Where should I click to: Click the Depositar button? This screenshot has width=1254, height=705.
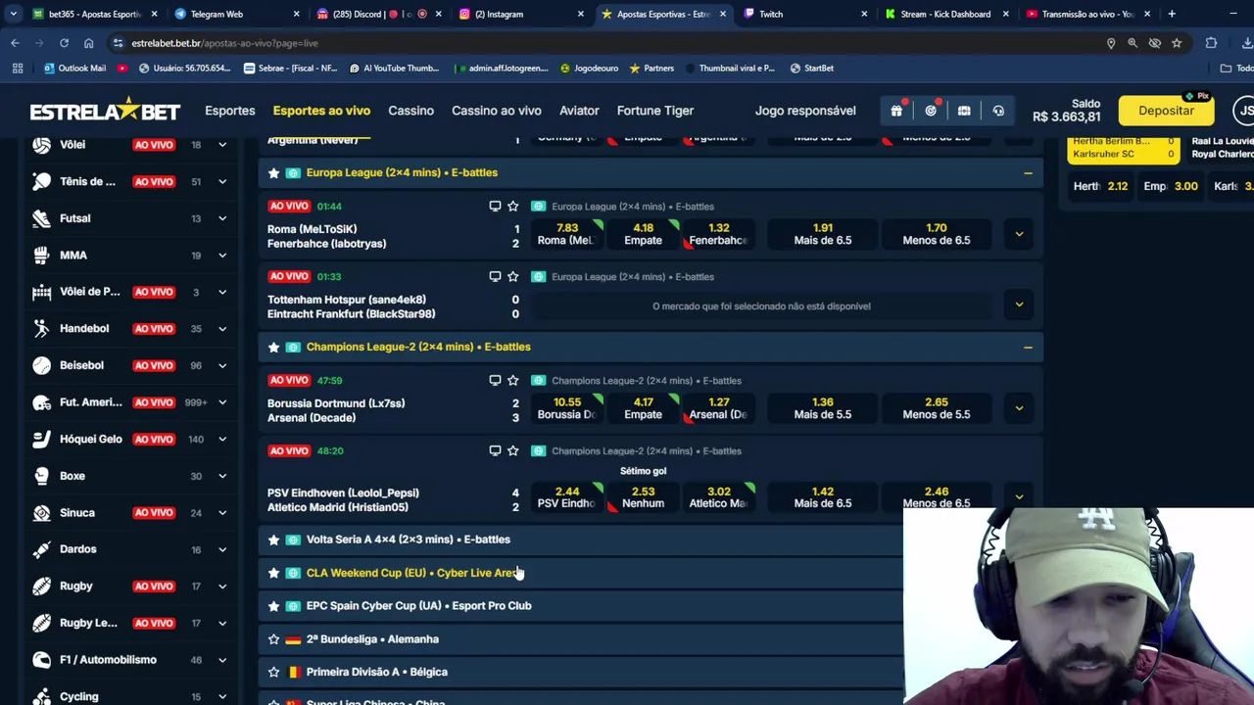click(x=1166, y=111)
